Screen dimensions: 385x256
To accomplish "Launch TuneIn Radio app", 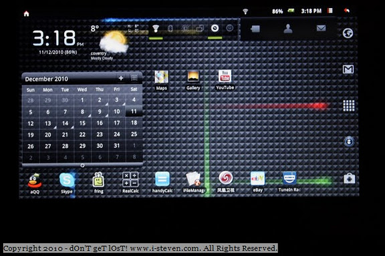I will [x=289, y=182].
